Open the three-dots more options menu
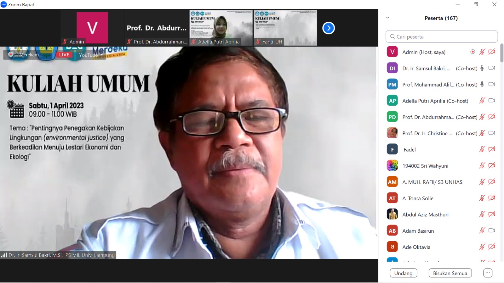The width and height of the screenshot is (504, 283). coord(487,273)
